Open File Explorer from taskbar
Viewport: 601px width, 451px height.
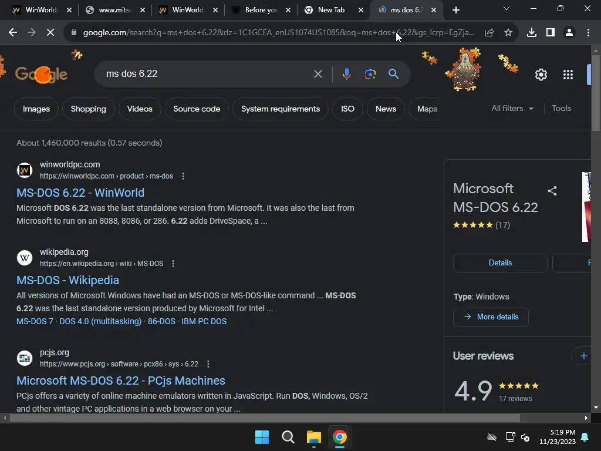[313, 437]
